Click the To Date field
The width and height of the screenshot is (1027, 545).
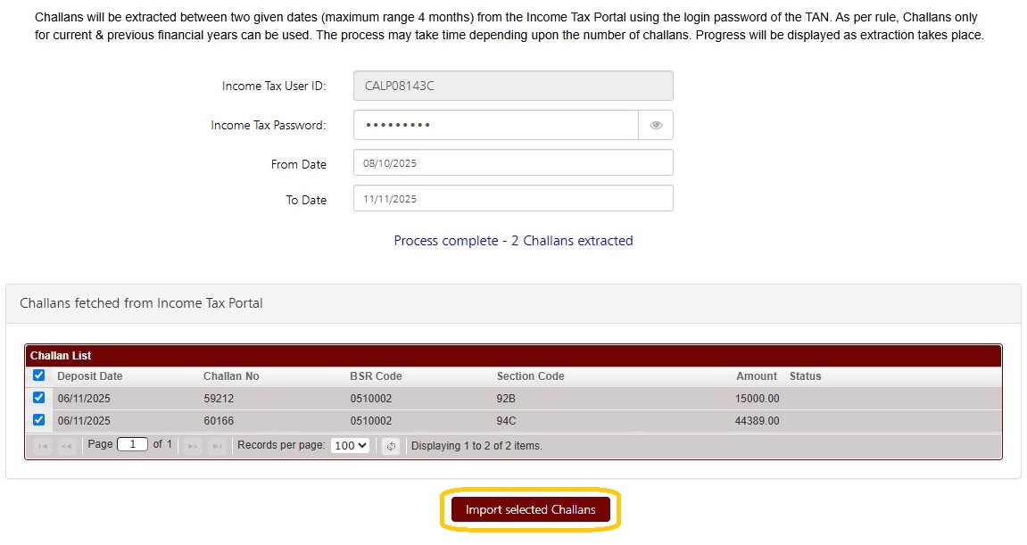coord(513,199)
